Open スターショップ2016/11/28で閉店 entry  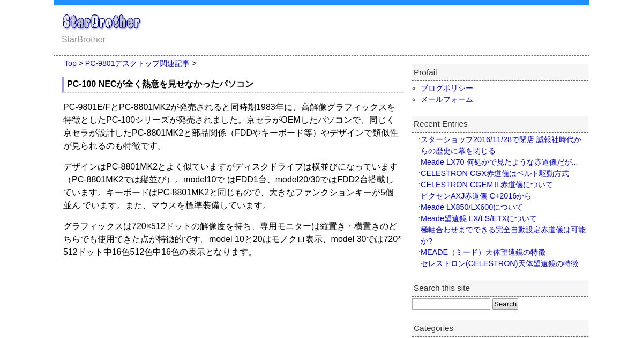pyautogui.click(x=501, y=145)
